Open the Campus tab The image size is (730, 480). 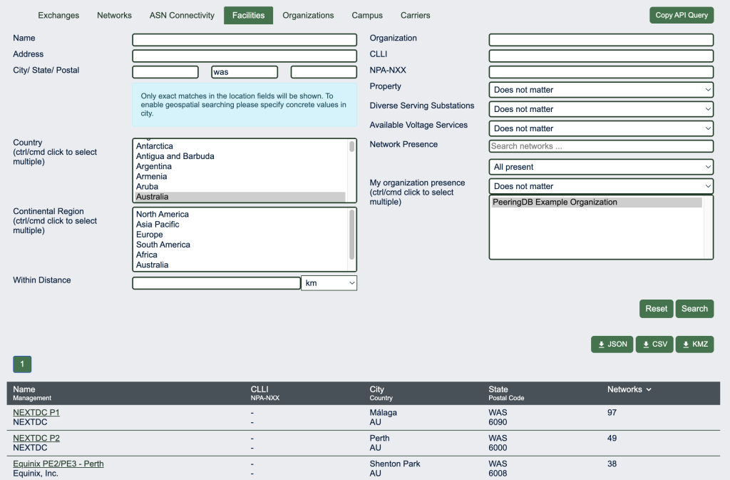367,16
